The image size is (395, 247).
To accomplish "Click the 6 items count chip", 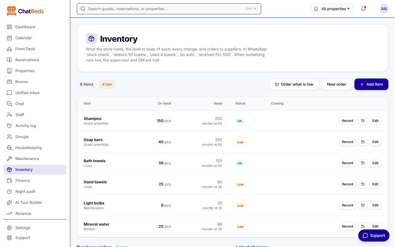I will (x=87, y=84).
